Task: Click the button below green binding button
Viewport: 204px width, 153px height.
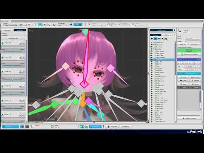Action: click(x=189, y=54)
